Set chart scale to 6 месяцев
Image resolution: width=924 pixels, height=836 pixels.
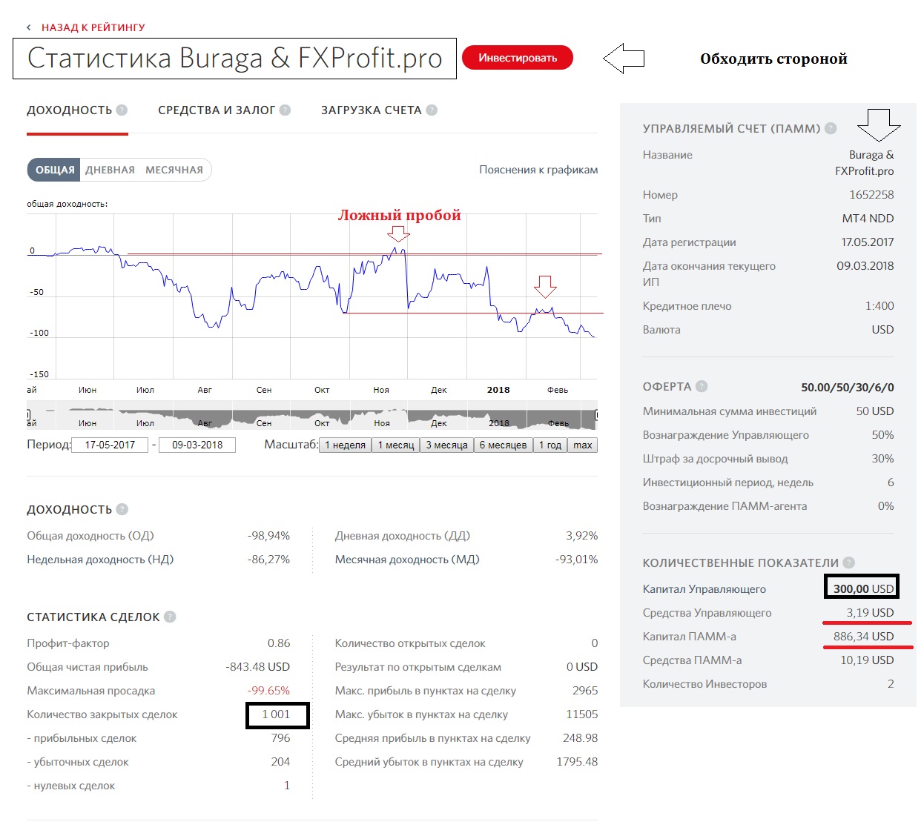(x=503, y=445)
